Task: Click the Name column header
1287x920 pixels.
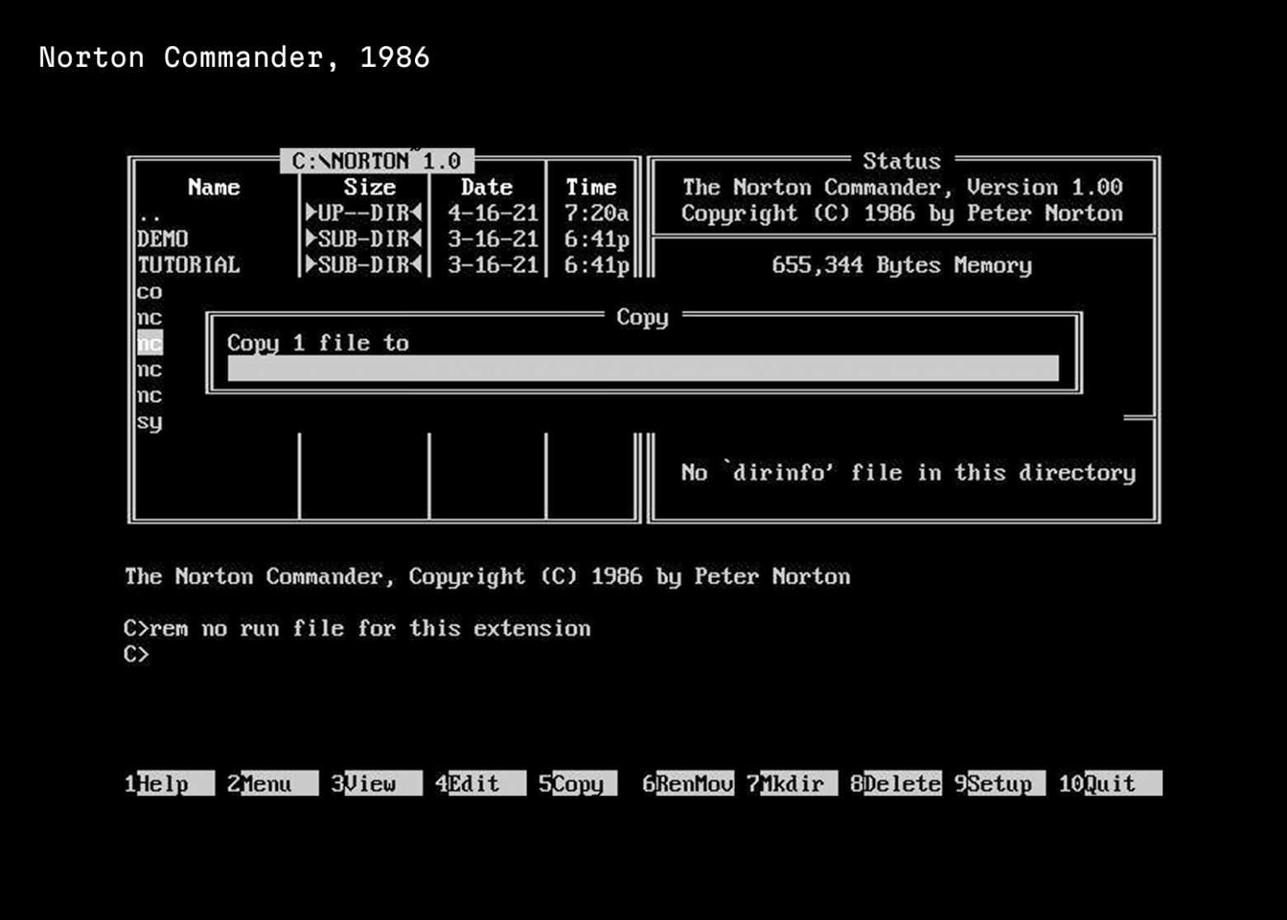Action: pyautogui.click(x=214, y=187)
